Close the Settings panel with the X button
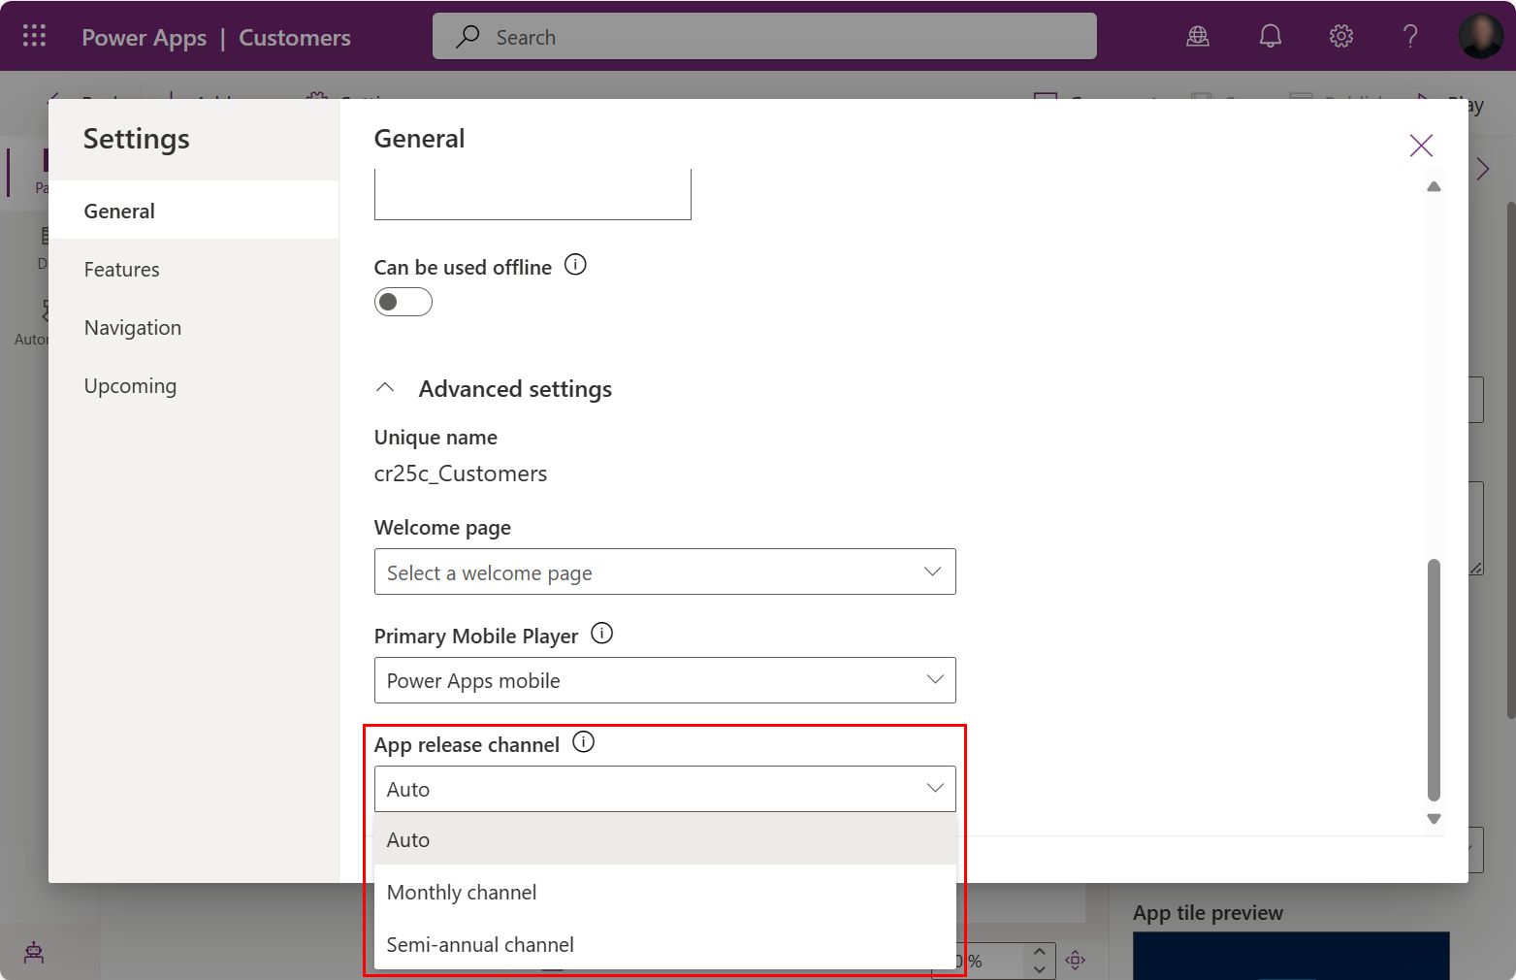Viewport: 1516px width, 980px height. coord(1420,145)
